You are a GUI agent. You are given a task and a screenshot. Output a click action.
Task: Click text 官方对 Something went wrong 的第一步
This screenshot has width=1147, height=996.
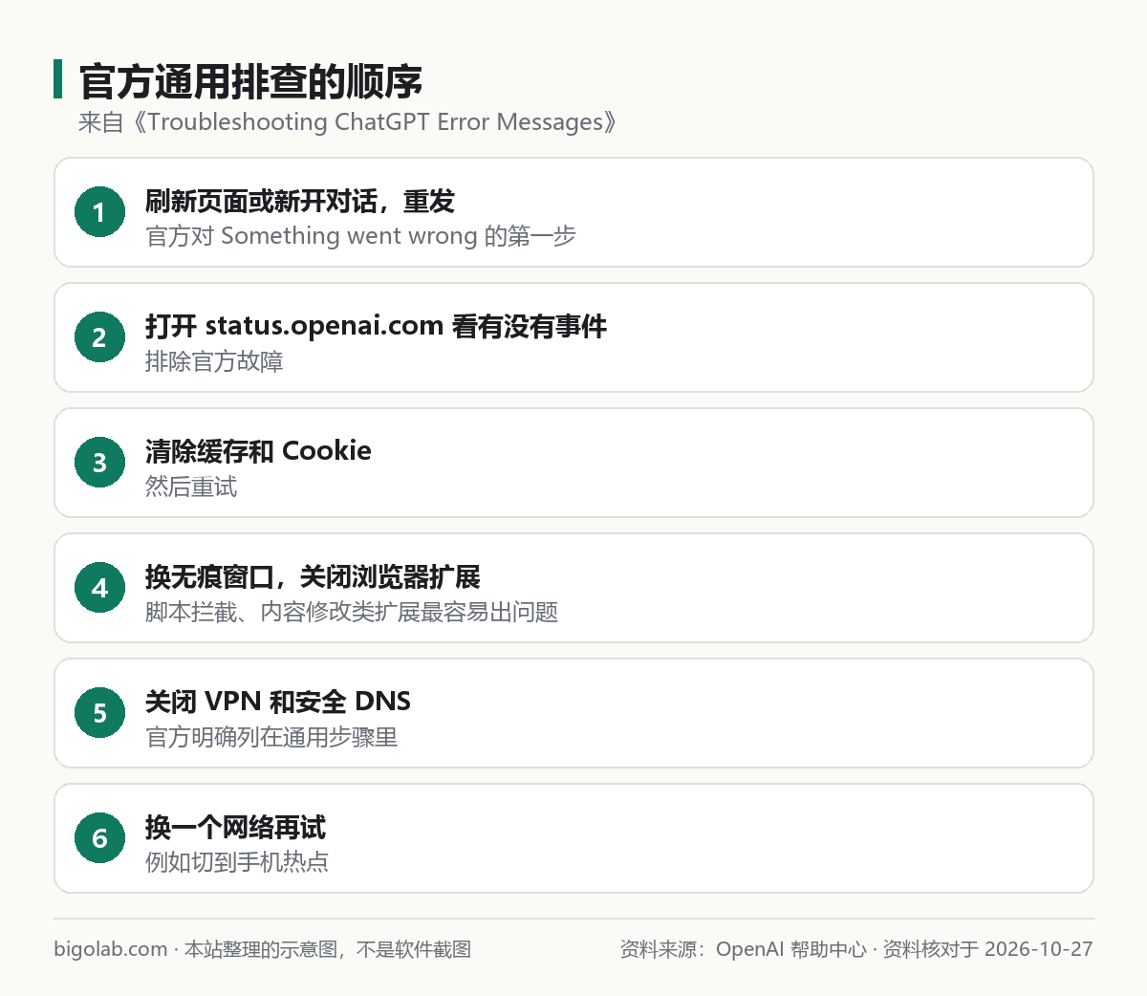pyautogui.click(x=360, y=236)
